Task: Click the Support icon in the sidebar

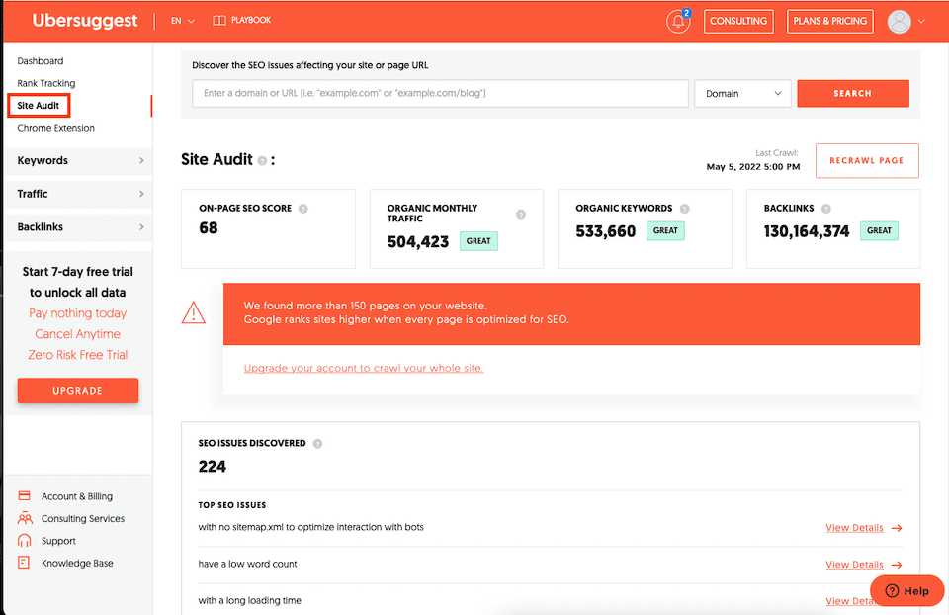Action: (23, 540)
